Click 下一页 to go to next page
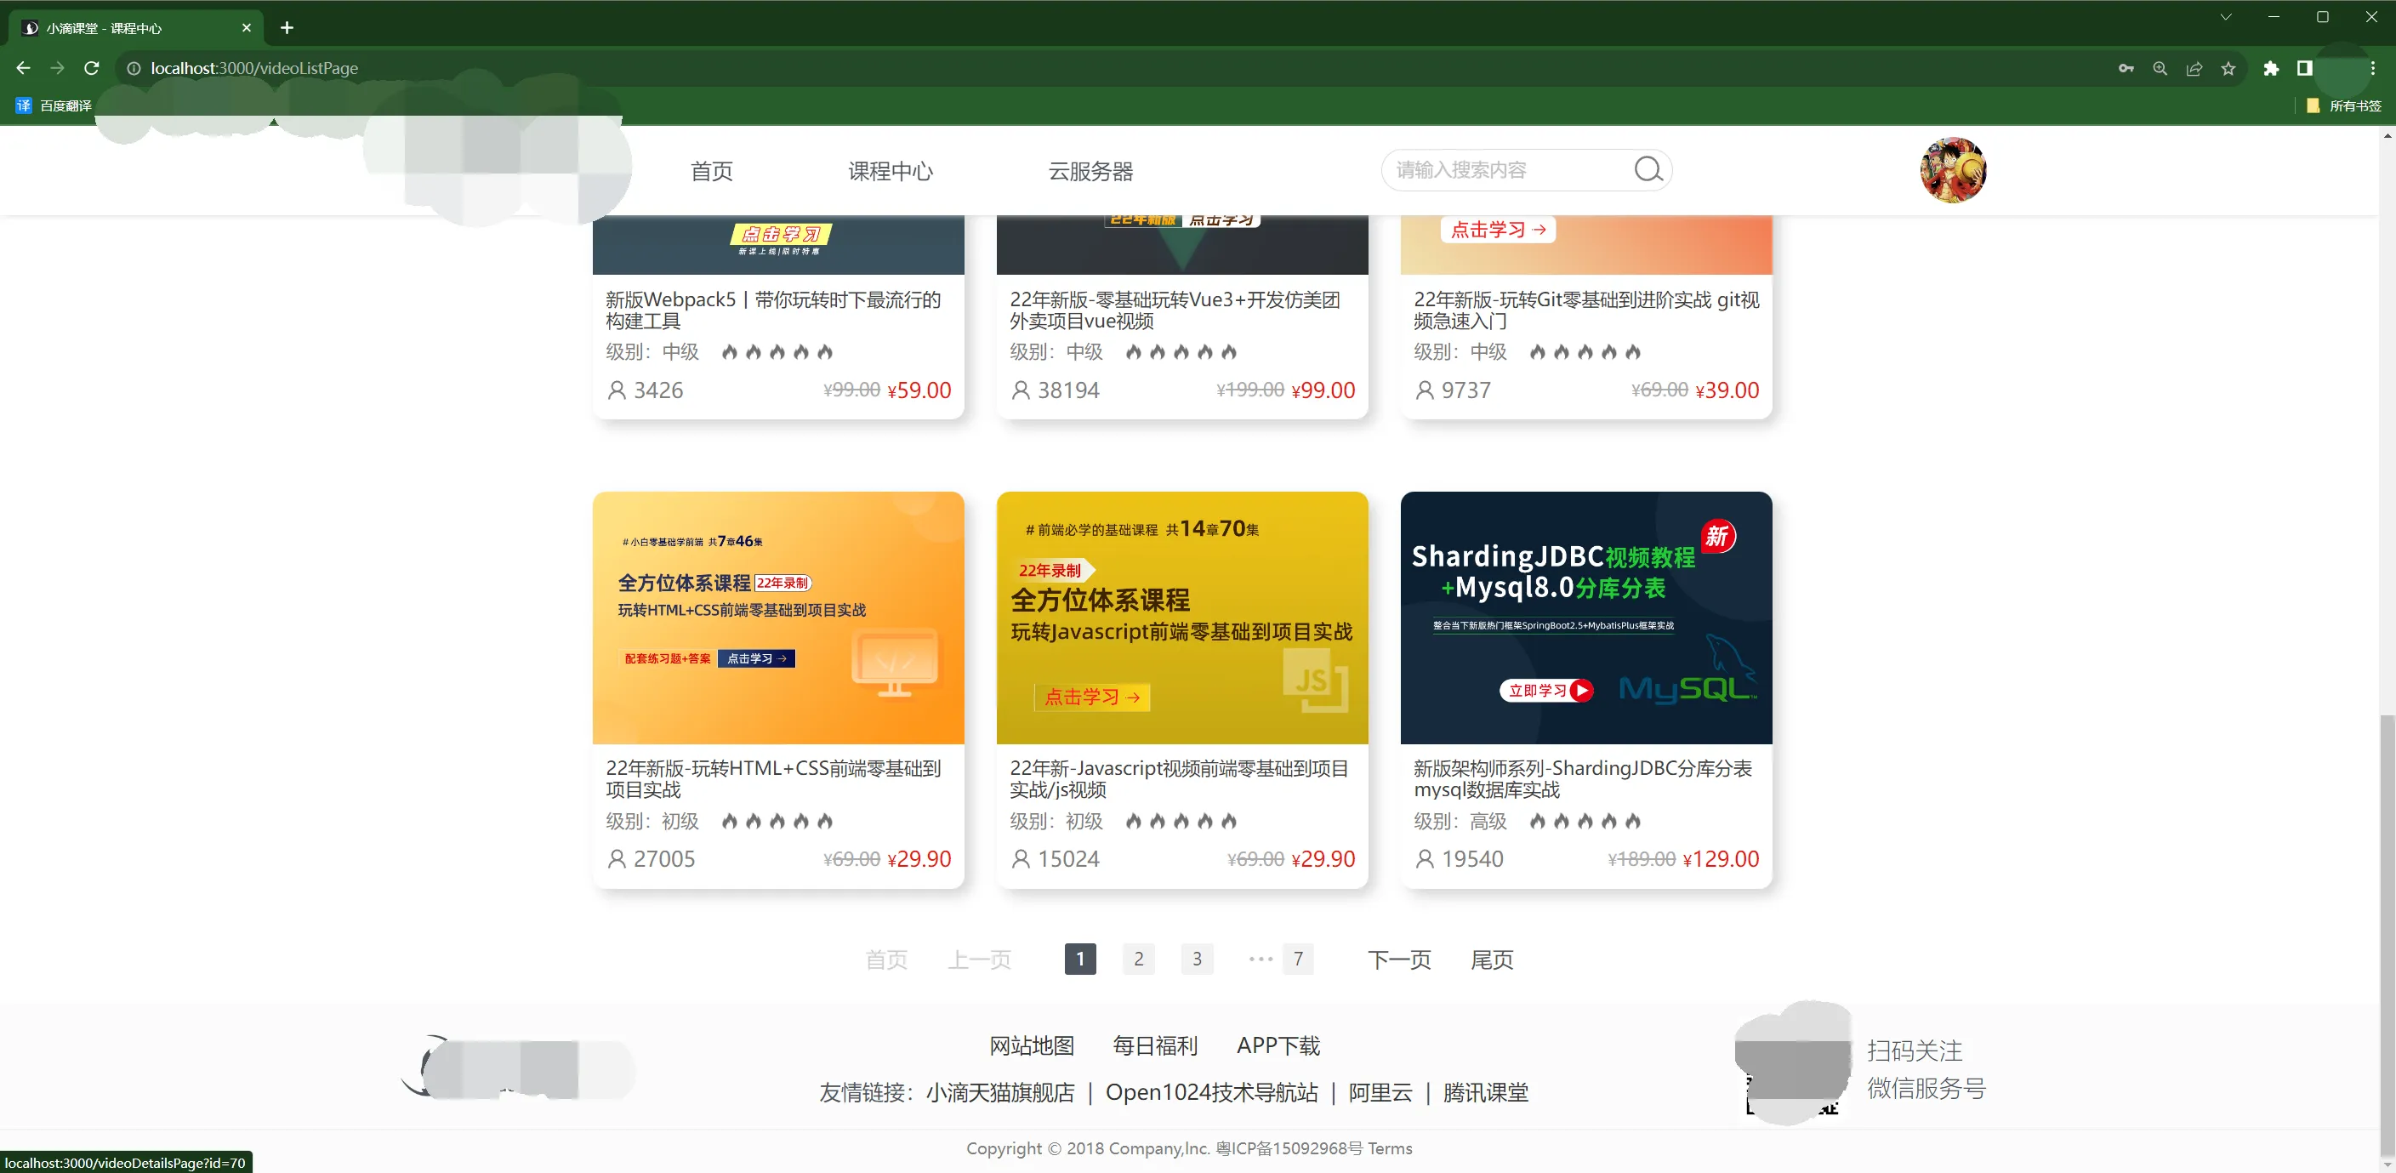The width and height of the screenshot is (2396, 1173). click(x=1399, y=960)
